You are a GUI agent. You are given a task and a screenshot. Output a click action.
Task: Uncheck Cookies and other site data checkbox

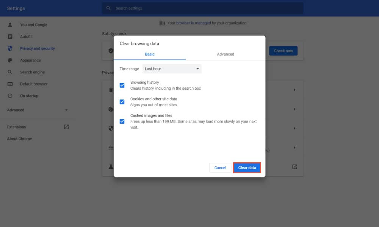(x=122, y=102)
